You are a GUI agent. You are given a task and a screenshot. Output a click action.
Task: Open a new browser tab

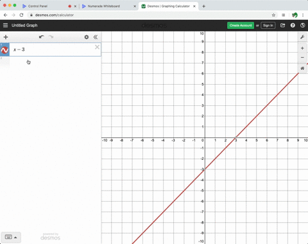click(203, 6)
